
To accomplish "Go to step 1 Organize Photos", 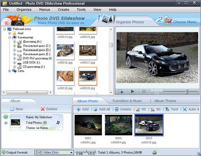I will tap(130, 22).
